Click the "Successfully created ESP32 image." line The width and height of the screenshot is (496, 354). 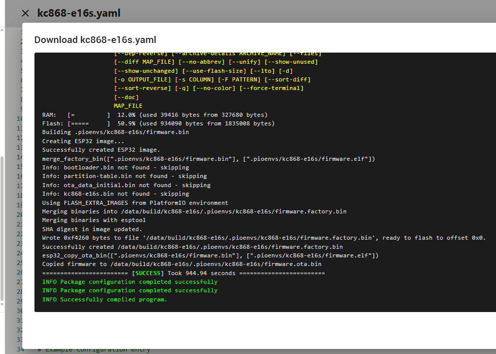coord(101,150)
